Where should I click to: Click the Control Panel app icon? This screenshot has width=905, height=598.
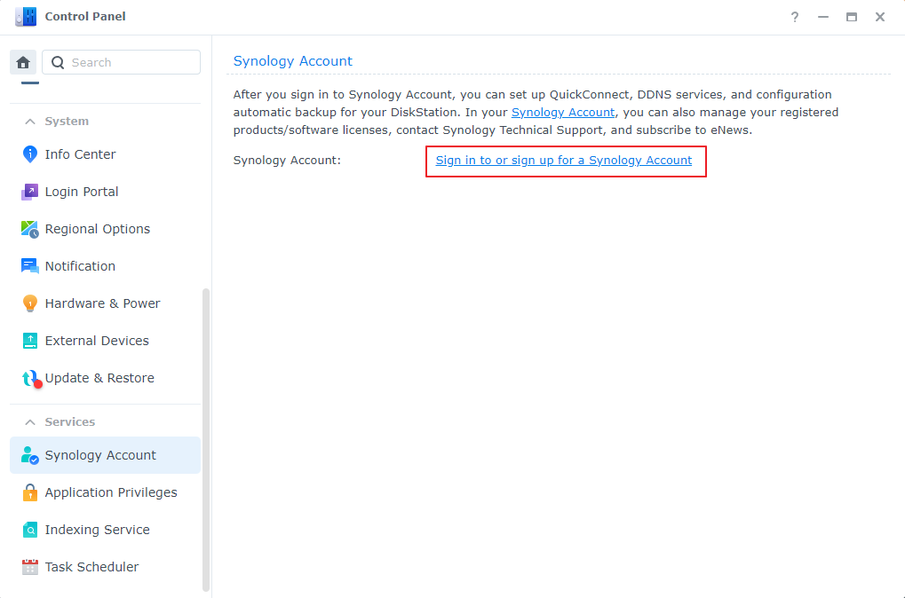point(26,17)
